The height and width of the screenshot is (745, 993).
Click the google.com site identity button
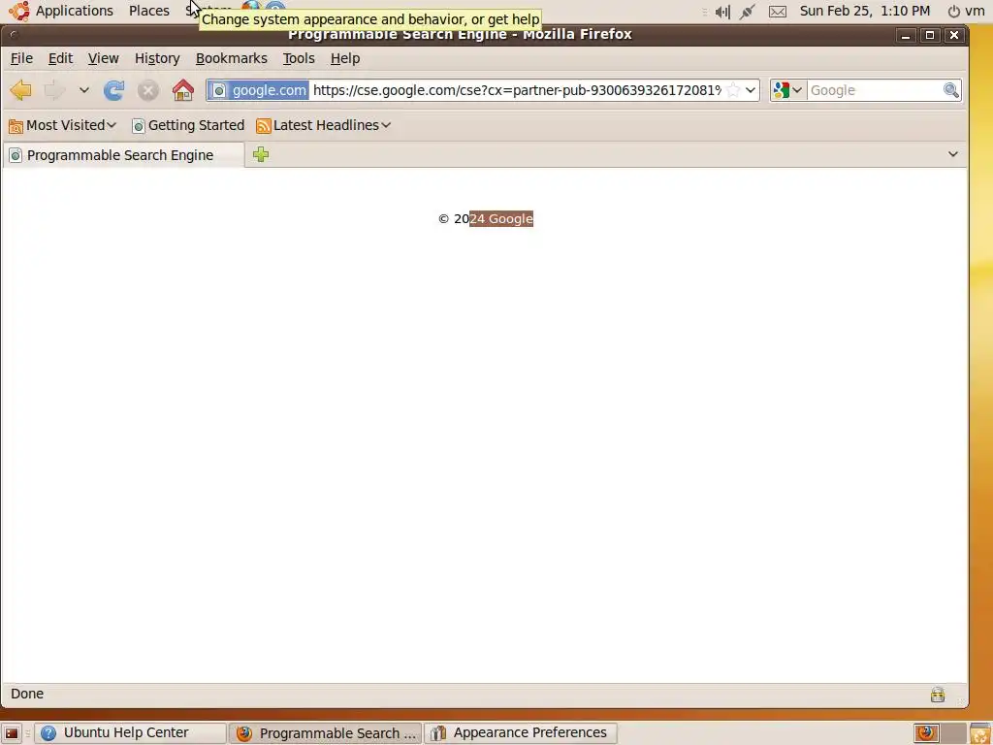tap(258, 90)
